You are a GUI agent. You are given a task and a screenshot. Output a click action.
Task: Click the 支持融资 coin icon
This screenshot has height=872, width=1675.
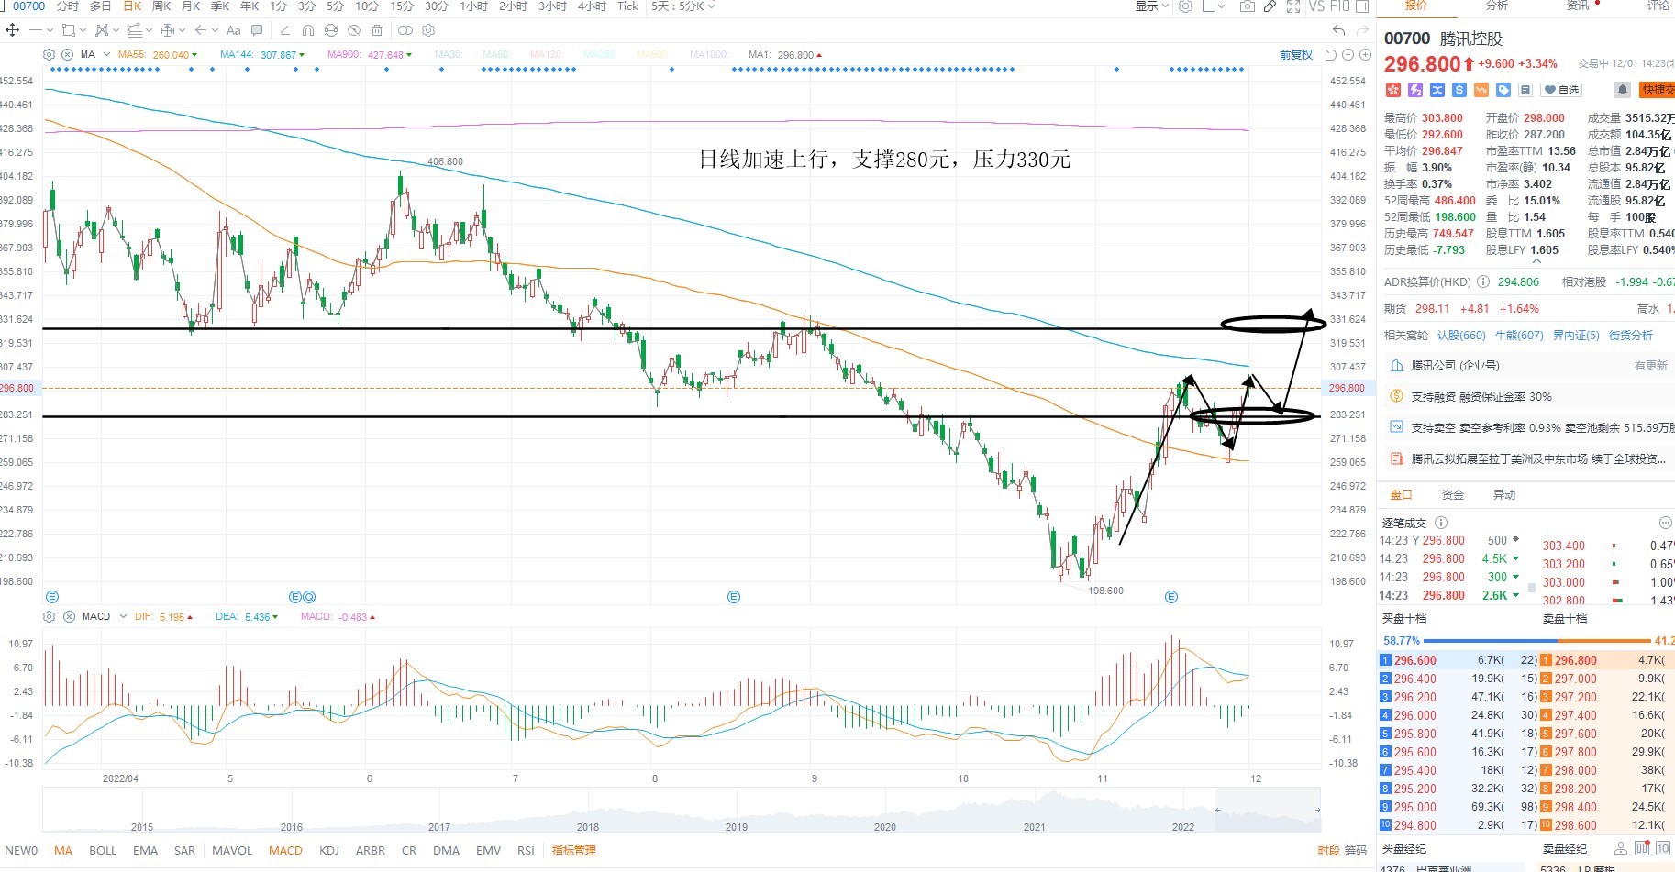[x=1397, y=396]
